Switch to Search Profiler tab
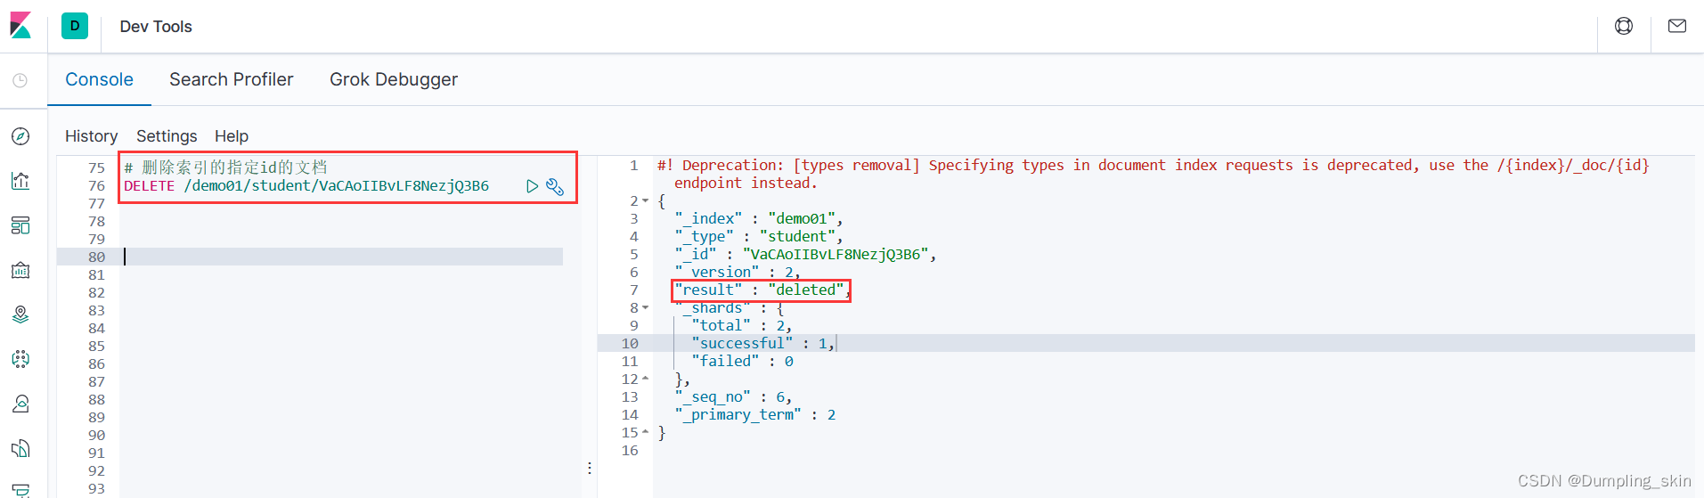 tap(232, 79)
